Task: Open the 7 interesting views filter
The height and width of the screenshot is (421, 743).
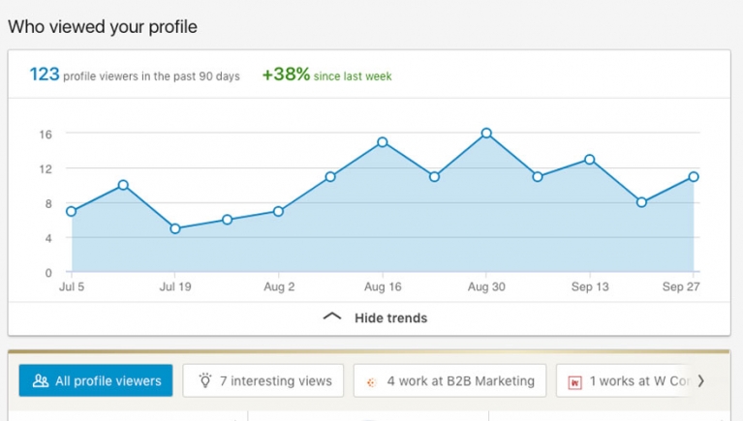Action: [263, 381]
